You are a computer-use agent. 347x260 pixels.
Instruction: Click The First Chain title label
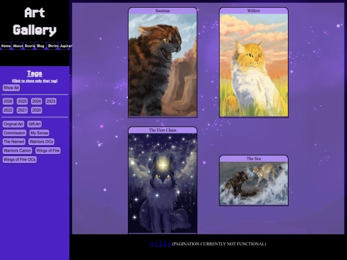163,130
